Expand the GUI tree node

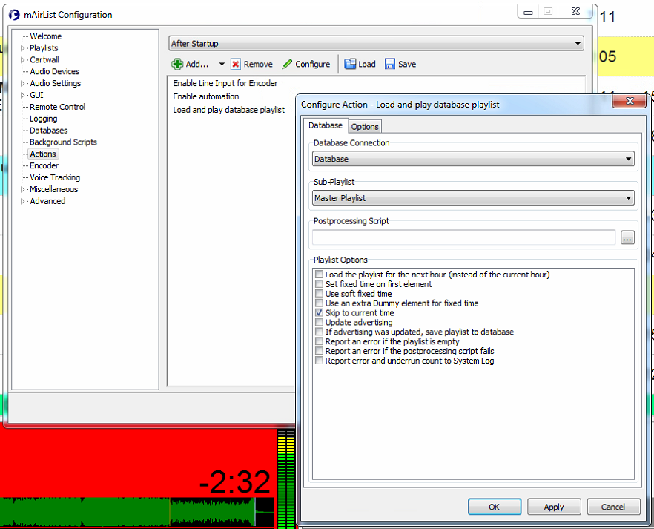click(x=22, y=95)
